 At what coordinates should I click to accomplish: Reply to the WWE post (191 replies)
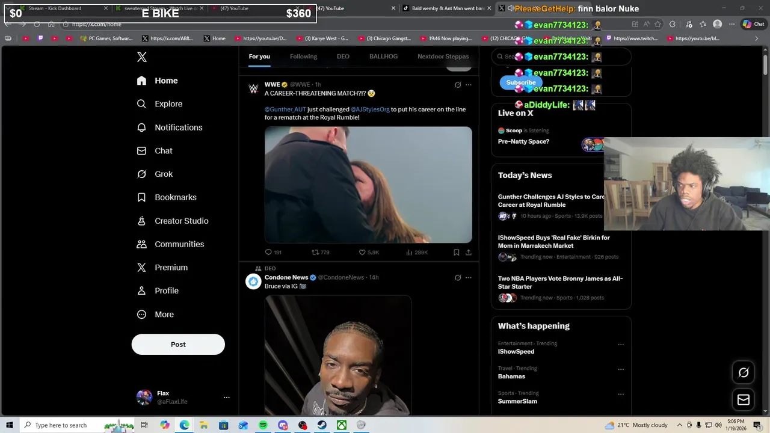pyautogui.click(x=273, y=253)
